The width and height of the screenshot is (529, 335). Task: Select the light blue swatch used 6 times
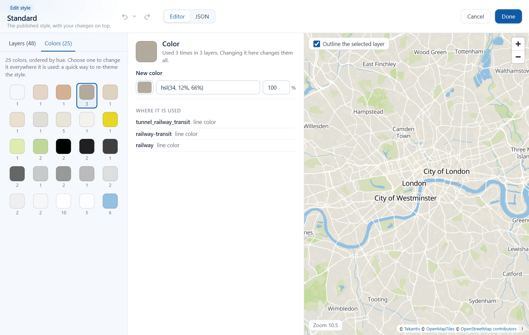110,201
